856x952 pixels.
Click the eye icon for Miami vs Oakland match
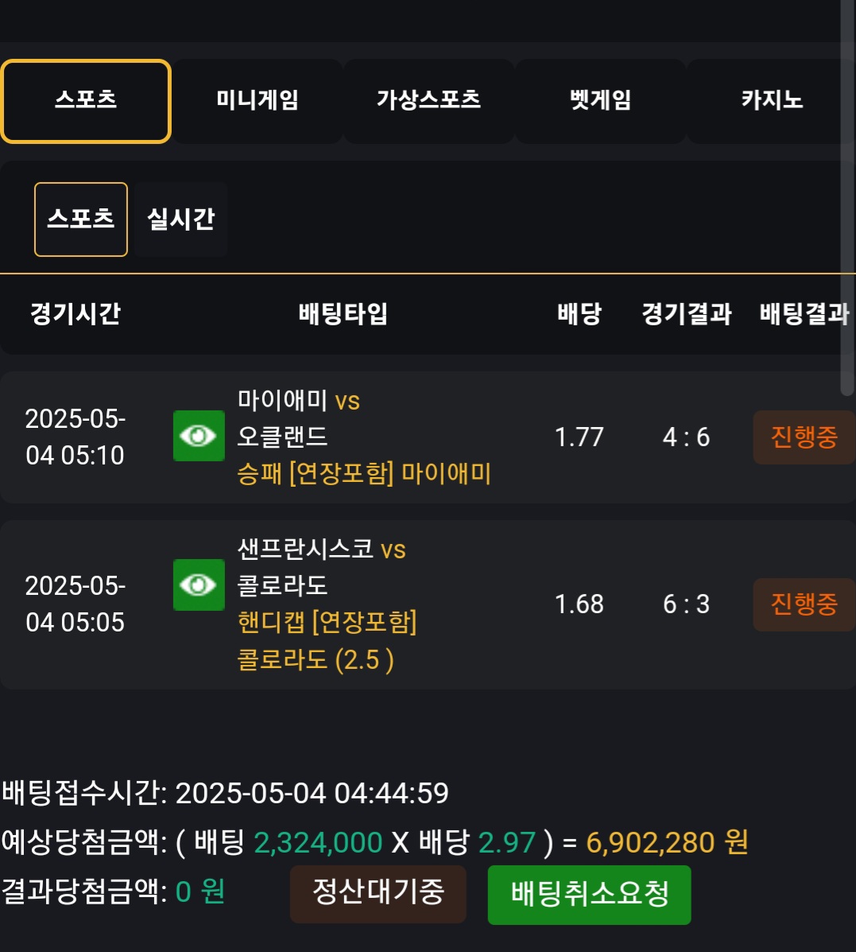coord(199,436)
